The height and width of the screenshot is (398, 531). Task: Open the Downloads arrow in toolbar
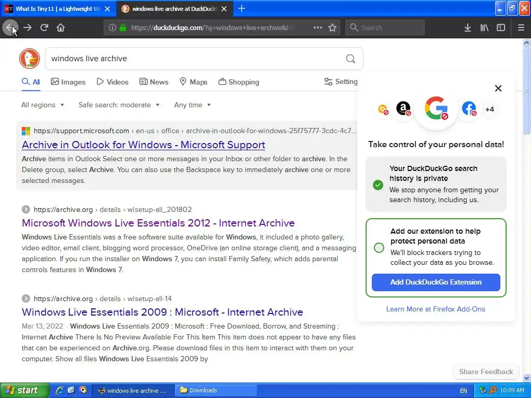[x=468, y=27]
